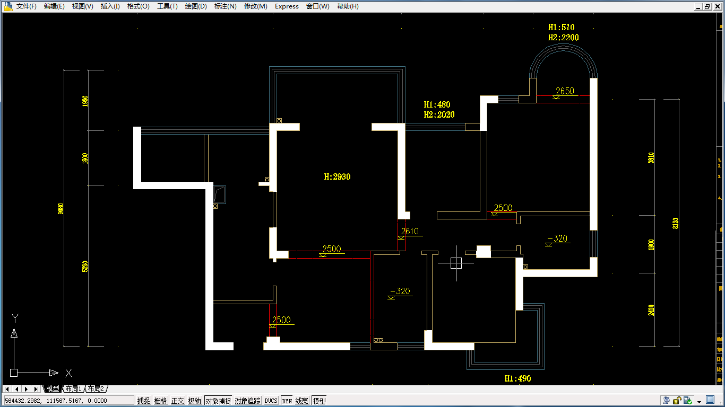Screen dimensions: 725x407
Task: Click the communication center satellite dish icon
Action: tap(666, 400)
